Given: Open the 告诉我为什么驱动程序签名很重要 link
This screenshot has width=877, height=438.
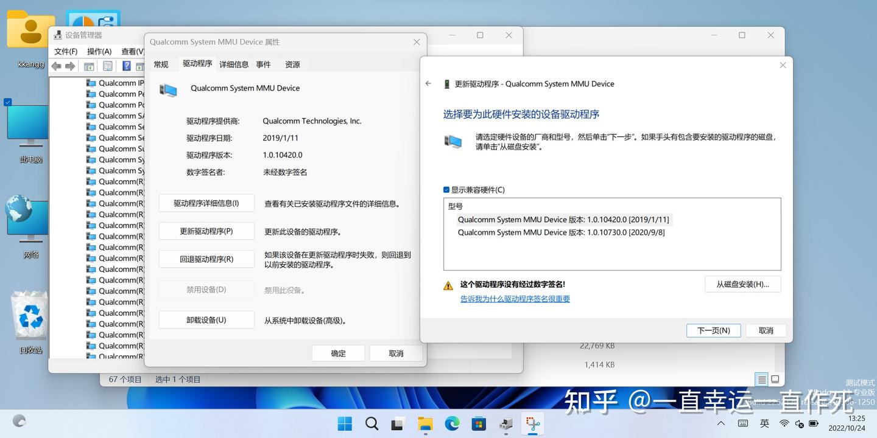Looking at the screenshot, I should 515,298.
